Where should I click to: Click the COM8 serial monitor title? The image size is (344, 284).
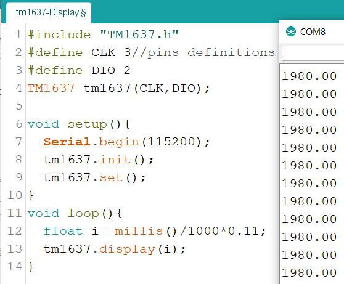(x=313, y=32)
